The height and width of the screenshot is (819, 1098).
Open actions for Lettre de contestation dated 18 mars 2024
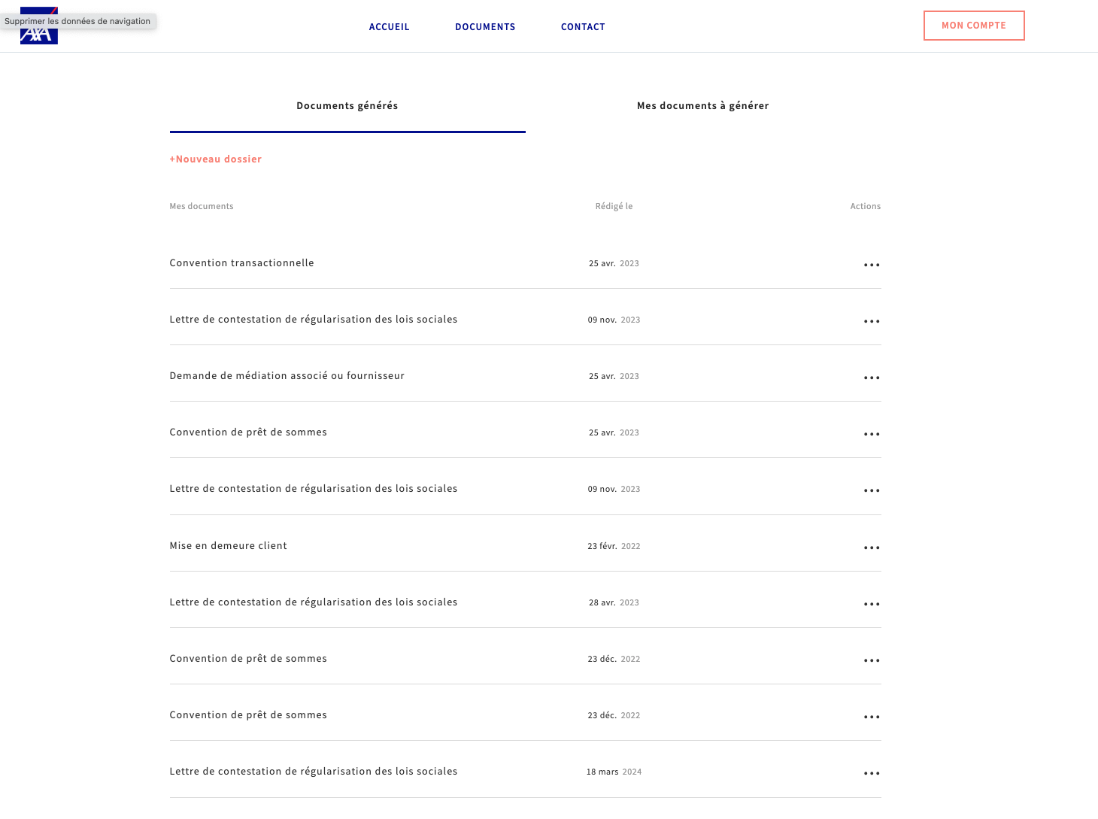(x=872, y=773)
